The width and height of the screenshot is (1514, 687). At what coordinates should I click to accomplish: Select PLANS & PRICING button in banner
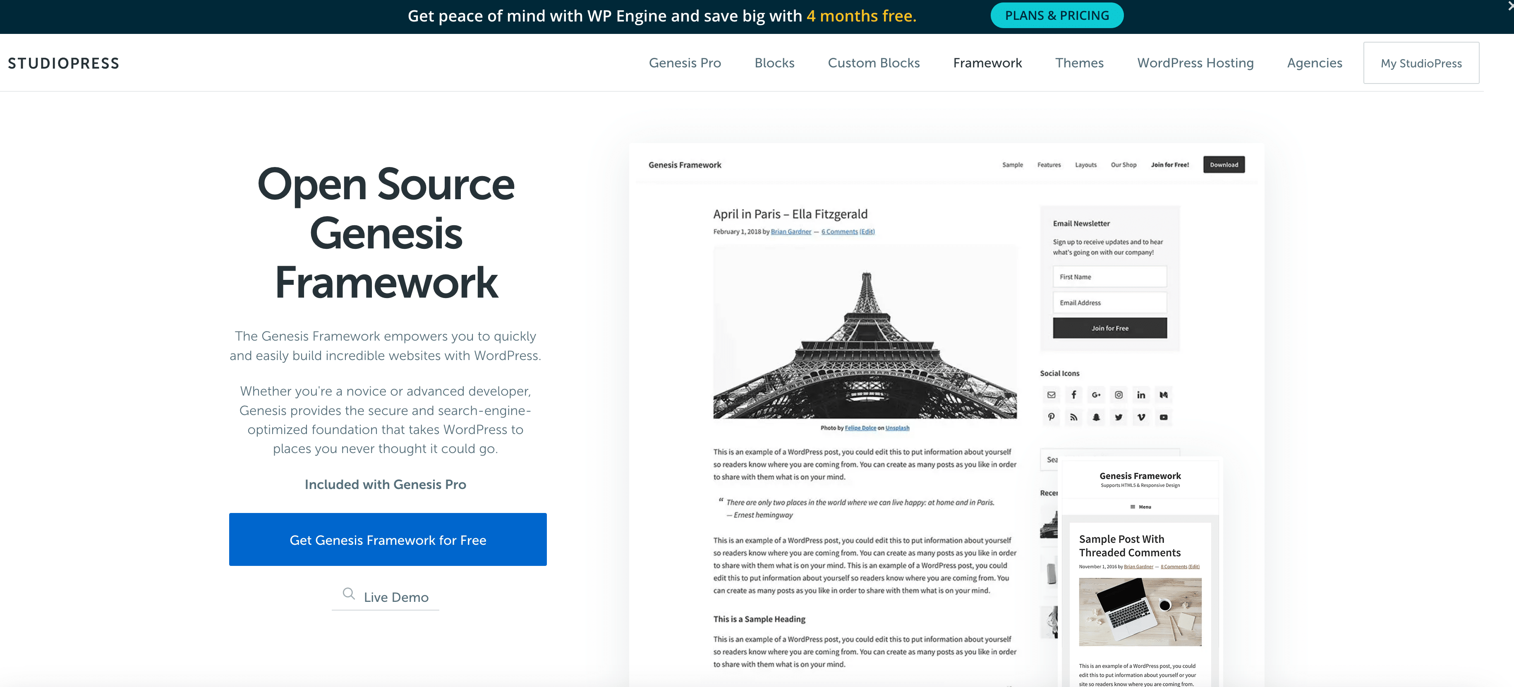click(1058, 14)
